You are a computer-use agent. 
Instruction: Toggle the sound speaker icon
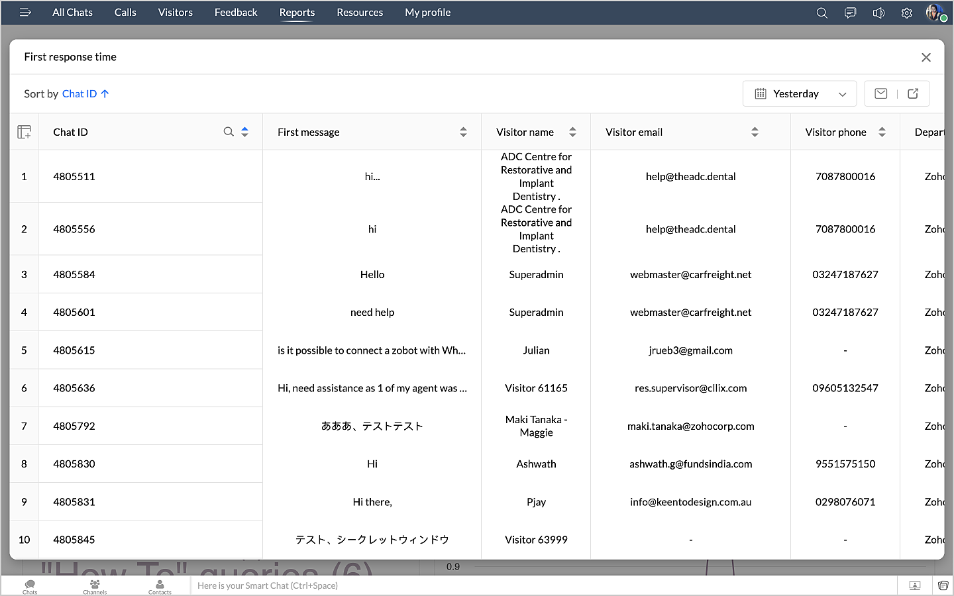point(878,13)
